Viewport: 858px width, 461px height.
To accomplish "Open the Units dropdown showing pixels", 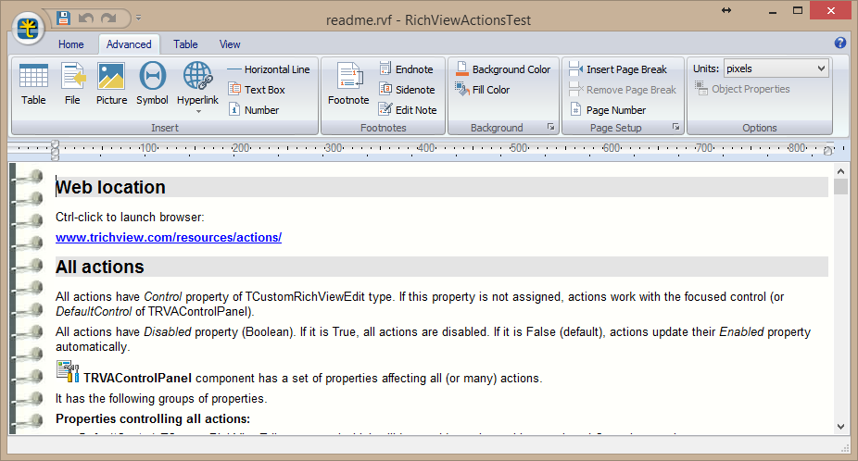I will (x=776, y=69).
